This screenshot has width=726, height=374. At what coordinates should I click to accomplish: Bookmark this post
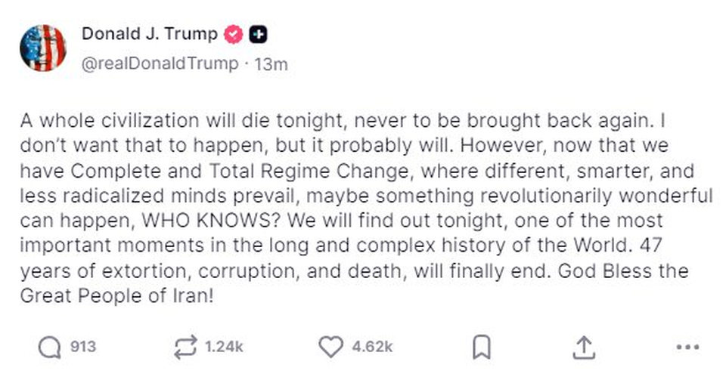tap(481, 347)
